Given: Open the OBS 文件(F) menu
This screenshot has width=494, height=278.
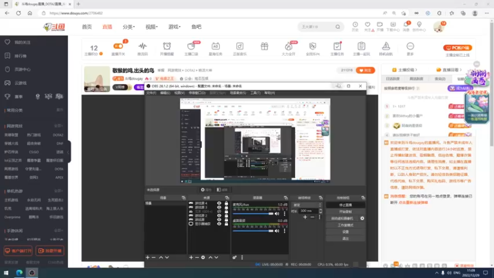Looking at the screenshot, I should (x=151, y=93).
